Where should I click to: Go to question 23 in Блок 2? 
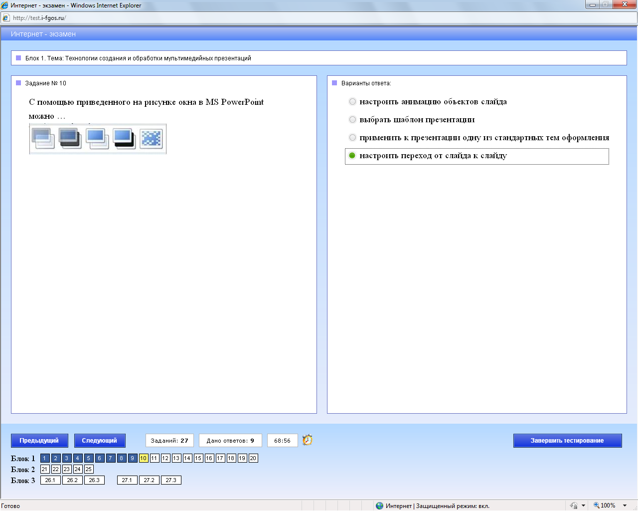point(67,469)
